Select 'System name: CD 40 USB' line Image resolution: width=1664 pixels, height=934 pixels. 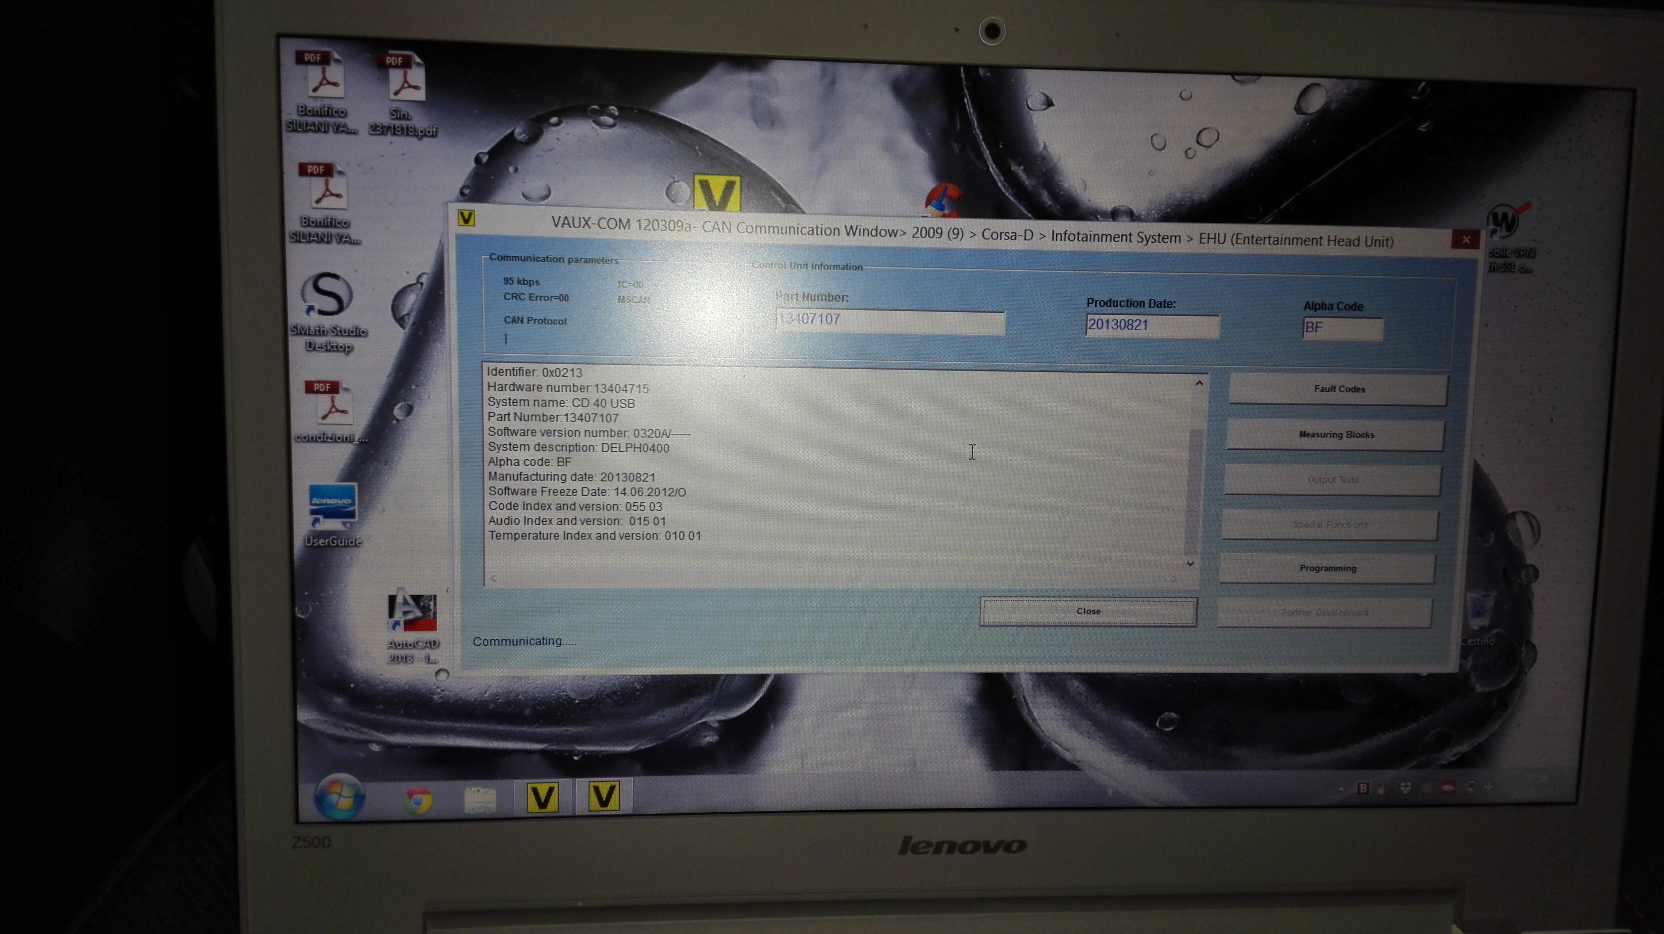coord(561,403)
